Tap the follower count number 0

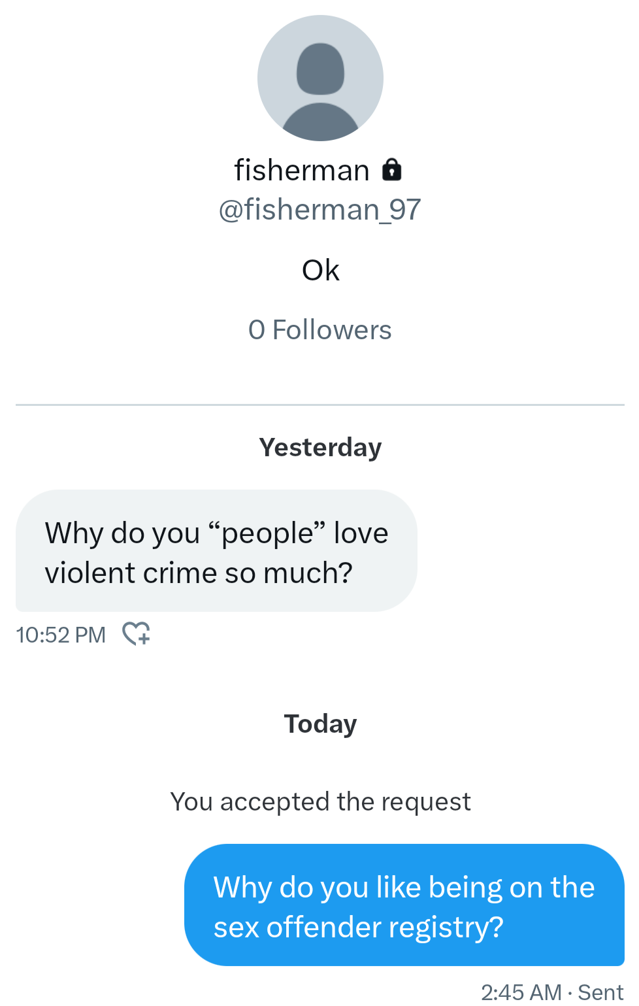point(257,330)
